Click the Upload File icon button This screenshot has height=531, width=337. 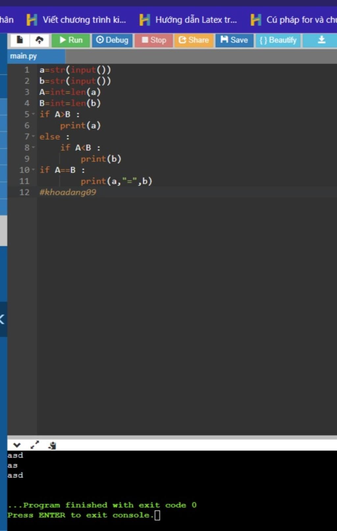(x=39, y=40)
